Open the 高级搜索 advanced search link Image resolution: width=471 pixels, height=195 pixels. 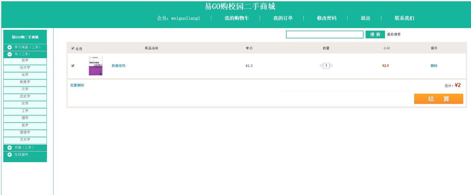(x=394, y=34)
